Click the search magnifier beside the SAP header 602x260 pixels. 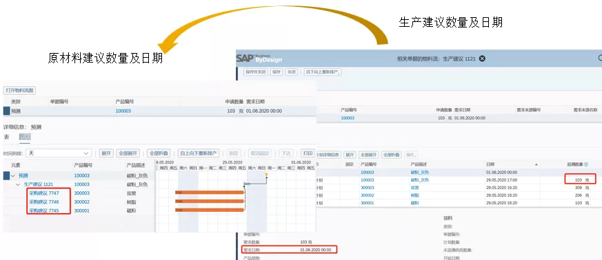pos(600,58)
